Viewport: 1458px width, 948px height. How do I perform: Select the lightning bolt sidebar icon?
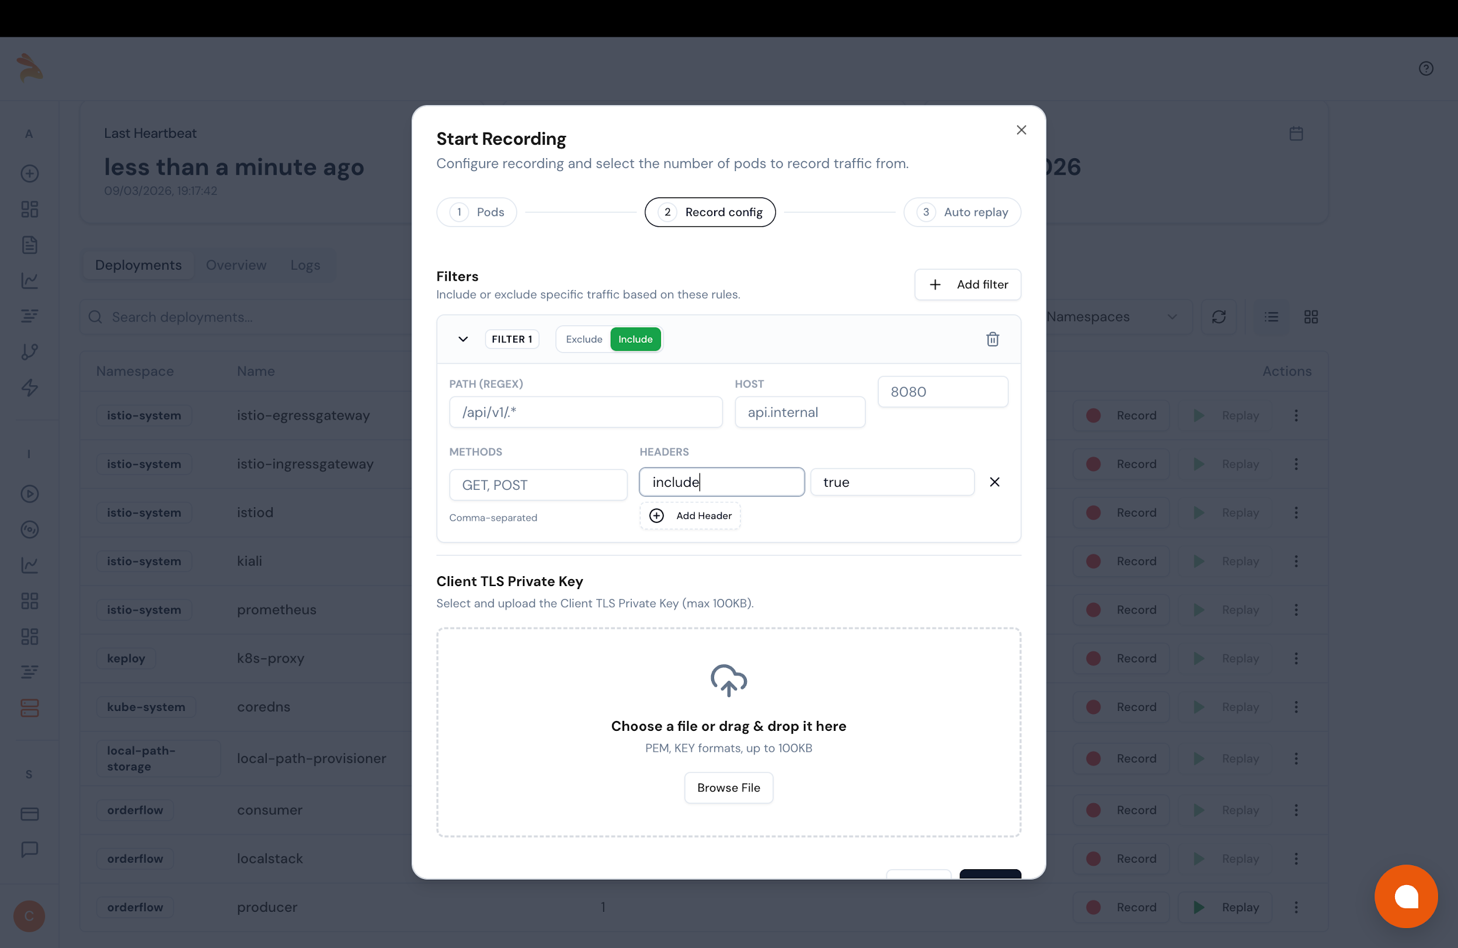(x=29, y=388)
